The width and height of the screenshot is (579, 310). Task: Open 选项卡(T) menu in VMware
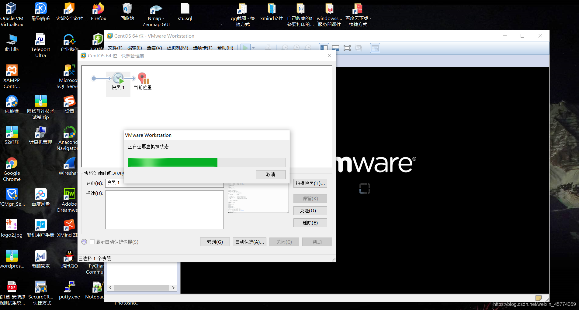click(x=203, y=48)
